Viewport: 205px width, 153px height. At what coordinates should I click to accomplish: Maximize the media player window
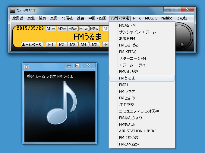pos(77,66)
